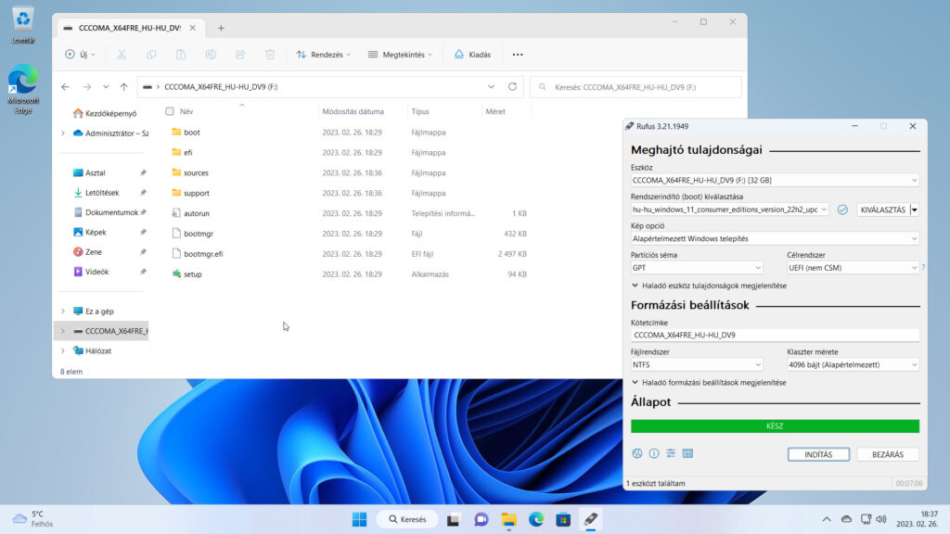Screen dimensions: 950x534
Task: Open Rufus language selection globe icon
Action: click(x=636, y=453)
